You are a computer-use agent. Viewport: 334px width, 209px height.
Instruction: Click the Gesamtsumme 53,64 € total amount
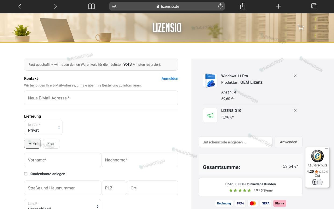(291, 167)
